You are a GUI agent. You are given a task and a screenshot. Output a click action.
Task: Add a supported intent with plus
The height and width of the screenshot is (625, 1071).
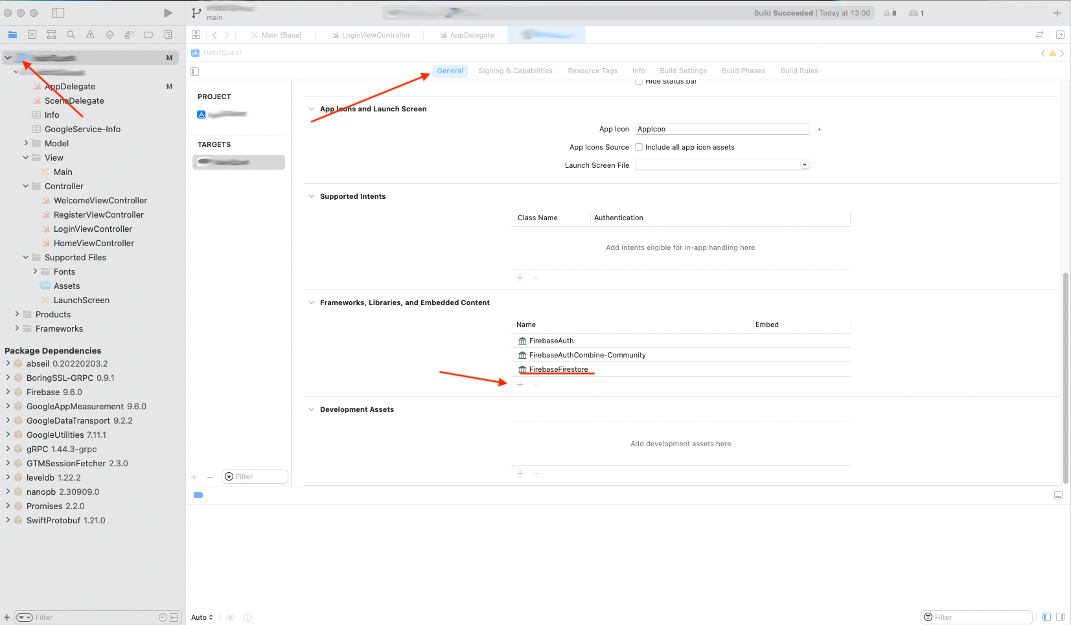pyautogui.click(x=520, y=278)
